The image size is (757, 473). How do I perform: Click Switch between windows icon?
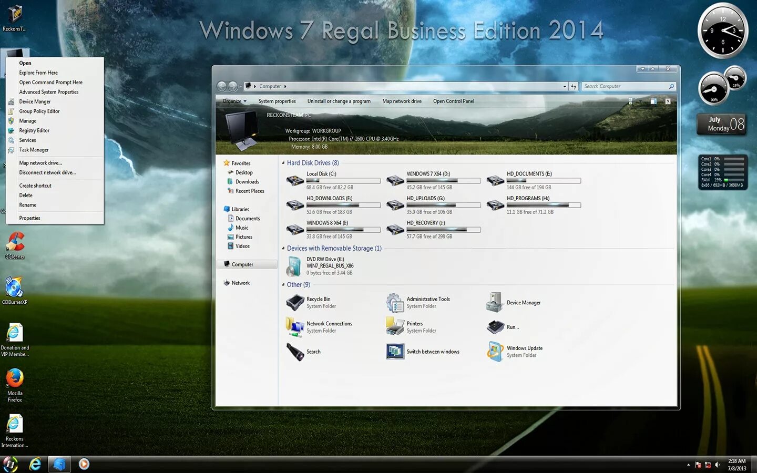tap(395, 352)
